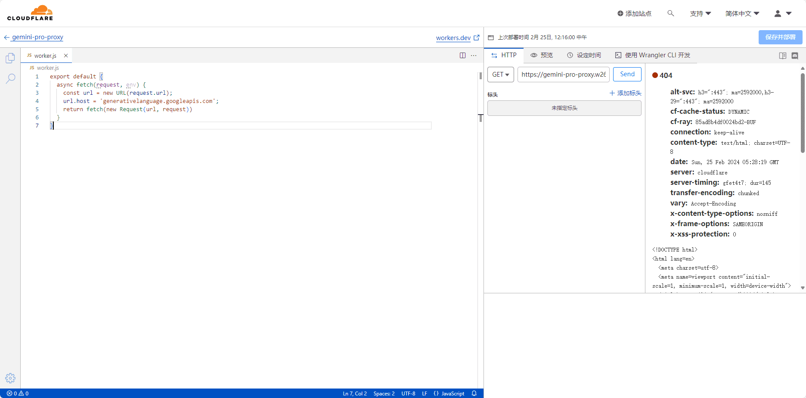Expand the GET method dropdown
Screen dimensions: 806x398
point(500,75)
